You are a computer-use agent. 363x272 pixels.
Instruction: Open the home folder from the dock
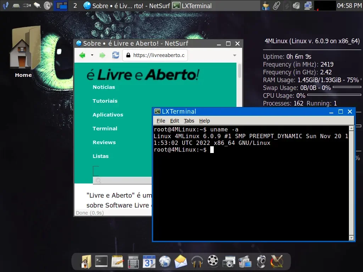pos(86,262)
